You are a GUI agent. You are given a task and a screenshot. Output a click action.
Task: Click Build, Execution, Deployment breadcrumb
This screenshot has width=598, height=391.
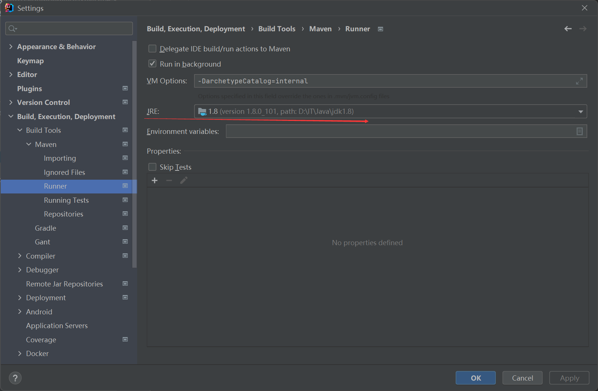pos(196,29)
